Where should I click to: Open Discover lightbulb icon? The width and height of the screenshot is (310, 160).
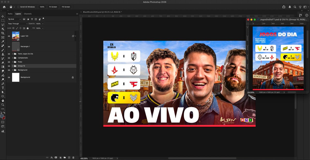[x=300, y=7]
